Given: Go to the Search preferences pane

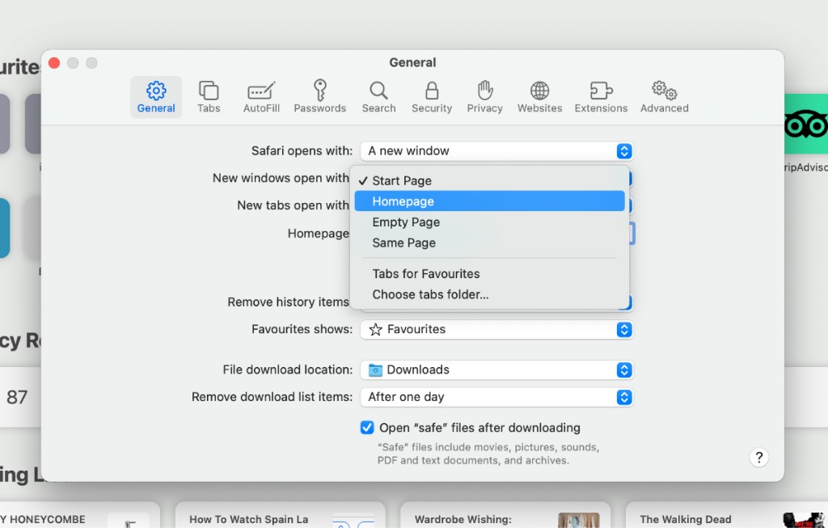Looking at the screenshot, I should [378, 97].
